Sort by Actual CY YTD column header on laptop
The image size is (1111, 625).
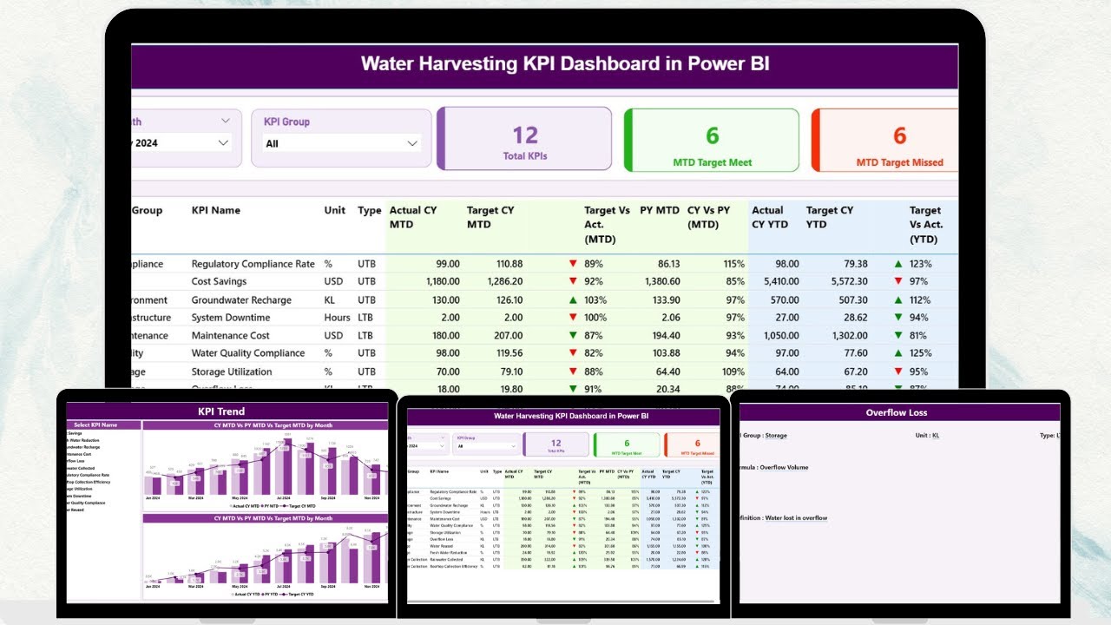pyautogui.click(x=769, y=217)
